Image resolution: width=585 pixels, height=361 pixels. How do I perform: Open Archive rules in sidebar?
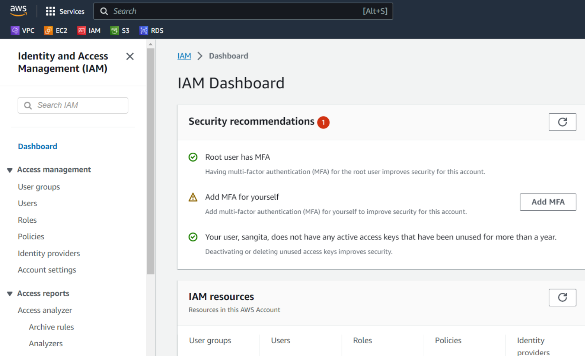[51, 327]
